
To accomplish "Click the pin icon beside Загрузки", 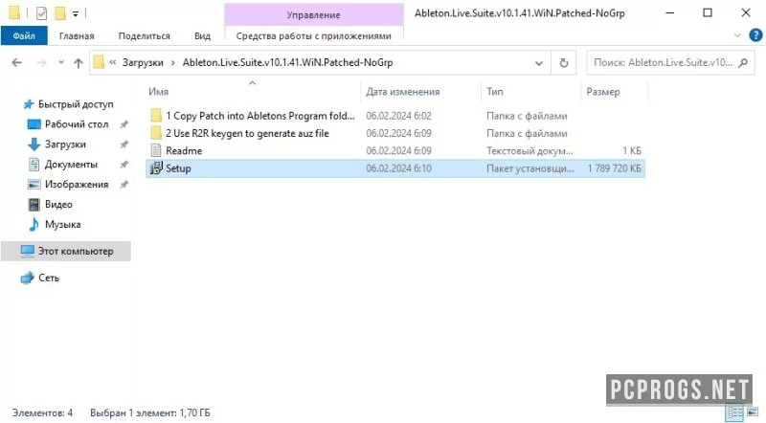I will point(124,145).
